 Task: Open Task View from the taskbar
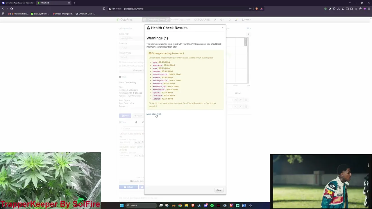point(161,206)
